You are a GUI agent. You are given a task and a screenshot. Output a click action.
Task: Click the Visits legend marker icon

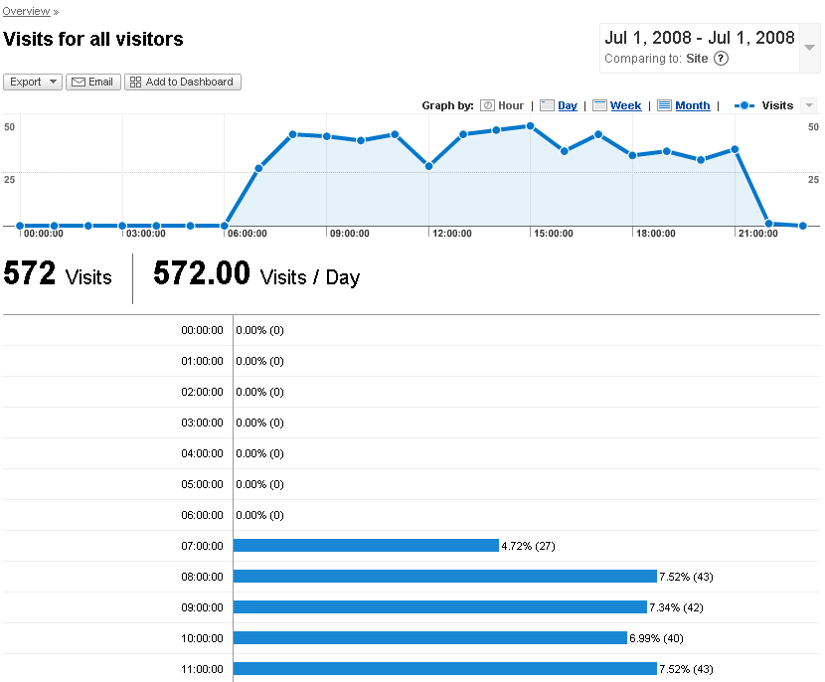[x=743, y=105]
